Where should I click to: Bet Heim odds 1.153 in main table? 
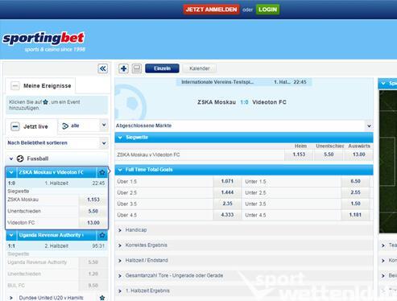click(x=299, y=155)
